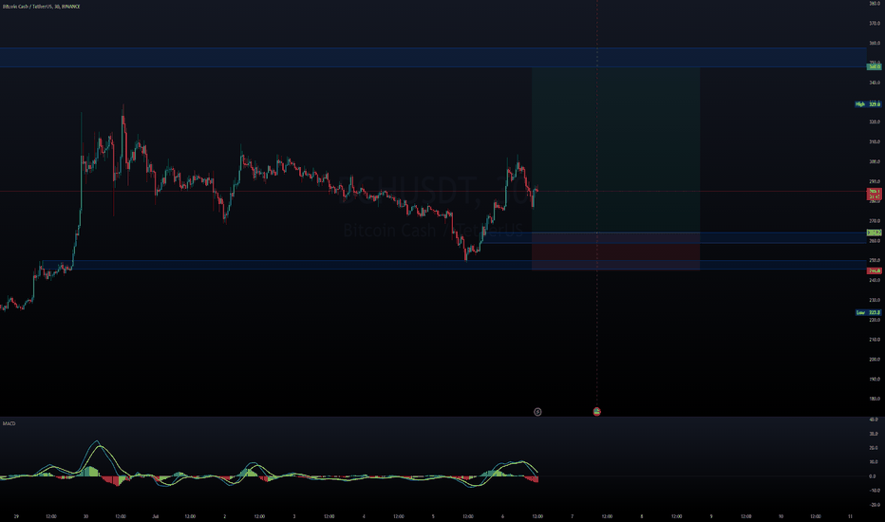Click the '29' date label on time axis
Screen dimensions: 885x522
click(x=16, y=515)
